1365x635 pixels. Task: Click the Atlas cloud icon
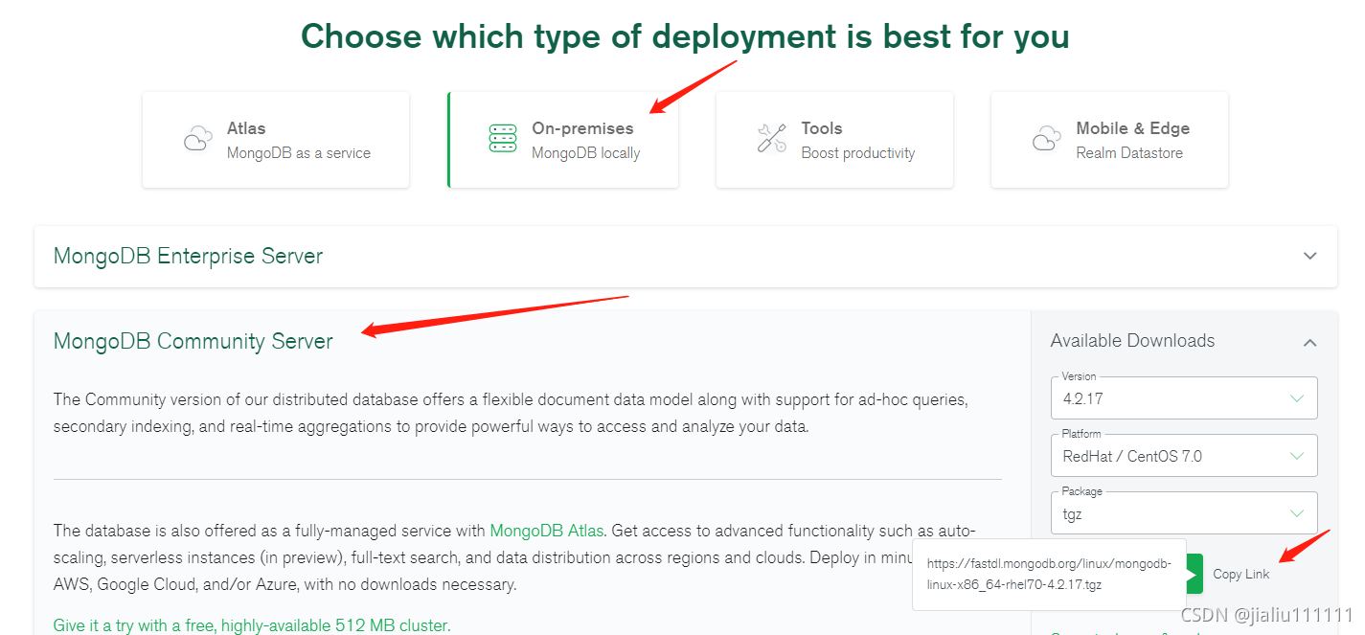click(x=198, y=139)
